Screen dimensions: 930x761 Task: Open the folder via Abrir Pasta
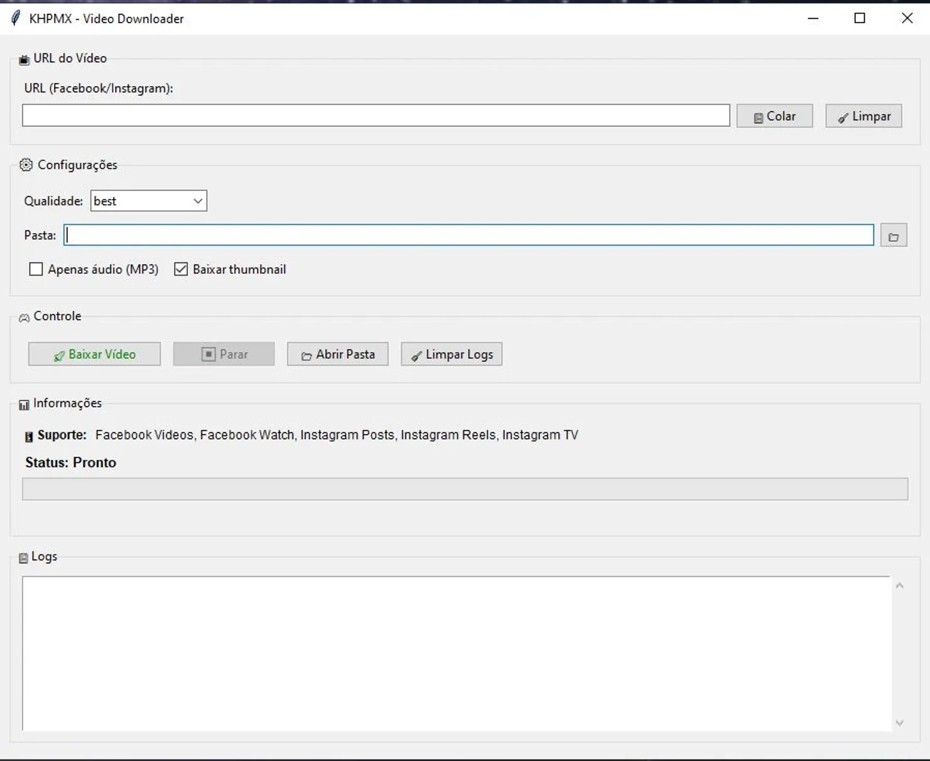(337, 354)
